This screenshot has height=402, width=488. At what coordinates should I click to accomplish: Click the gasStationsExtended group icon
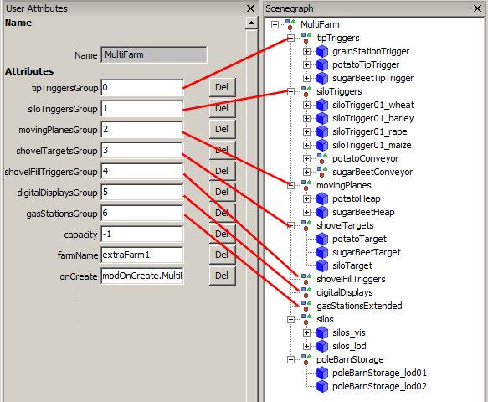point(306,306)
